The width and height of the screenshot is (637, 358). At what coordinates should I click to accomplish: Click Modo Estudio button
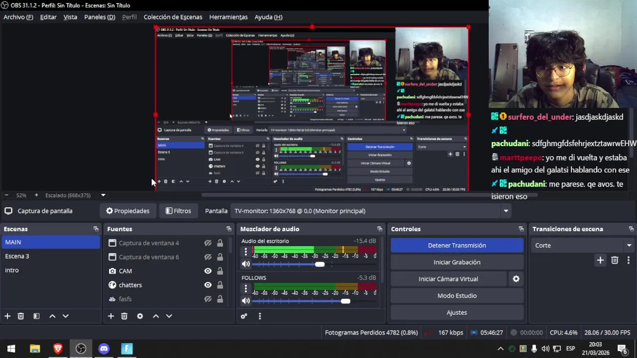[x=457, y=296]
